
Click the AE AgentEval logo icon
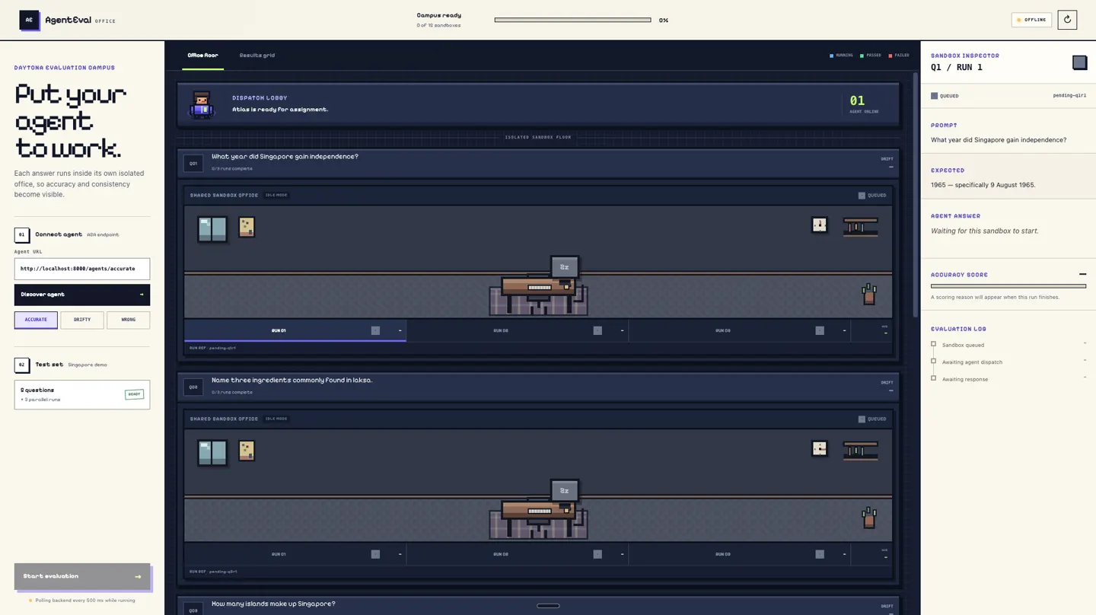(x=29, y=20)
